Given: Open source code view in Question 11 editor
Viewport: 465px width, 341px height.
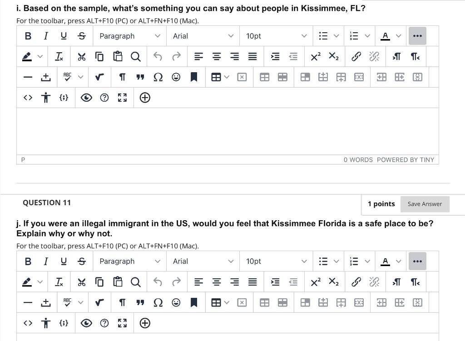Looking at the screenshot, I should tap(28, 323).
